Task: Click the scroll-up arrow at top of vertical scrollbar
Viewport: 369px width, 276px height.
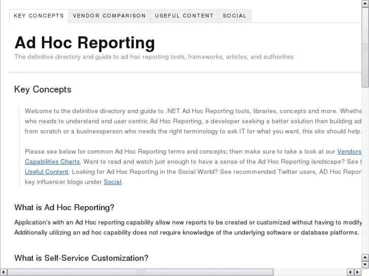Action: tap(365, 4)
